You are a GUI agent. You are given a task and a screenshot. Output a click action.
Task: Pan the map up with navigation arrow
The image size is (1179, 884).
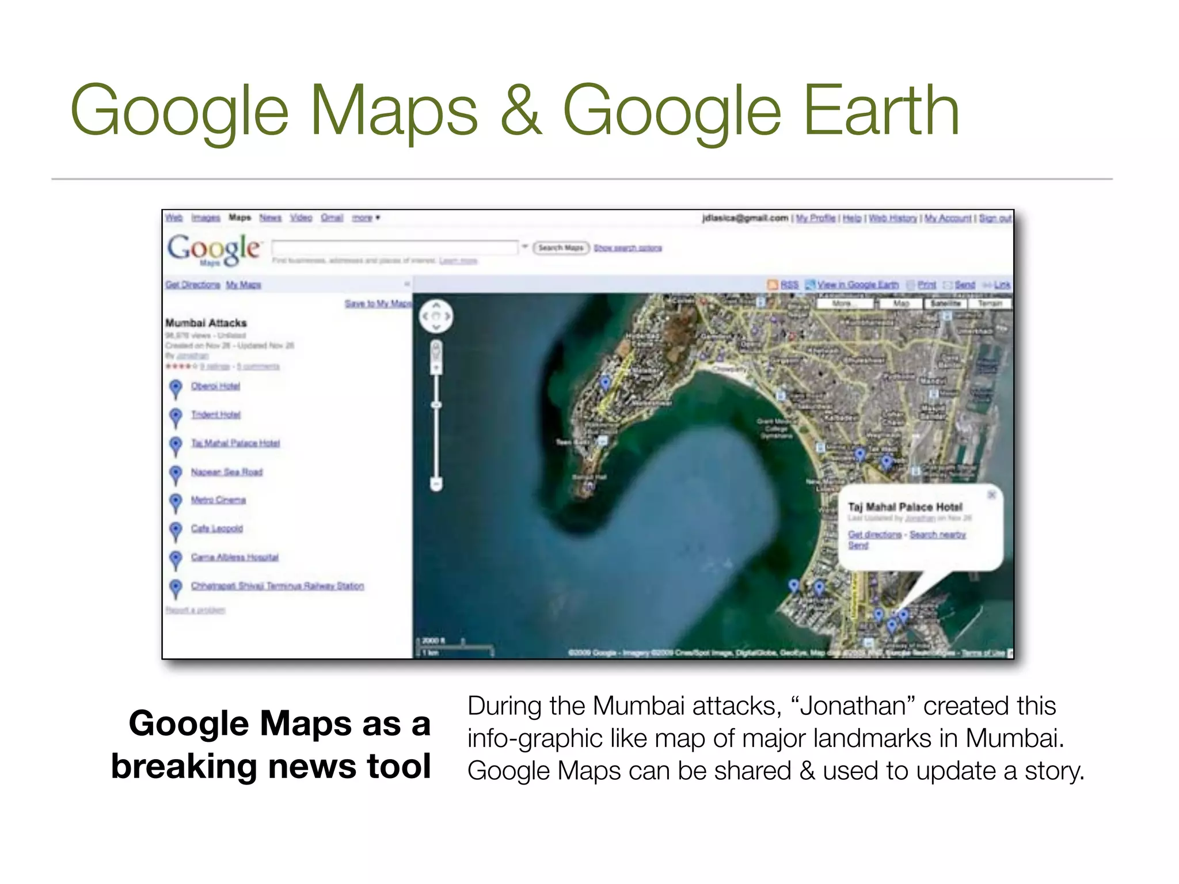(436, 306)
